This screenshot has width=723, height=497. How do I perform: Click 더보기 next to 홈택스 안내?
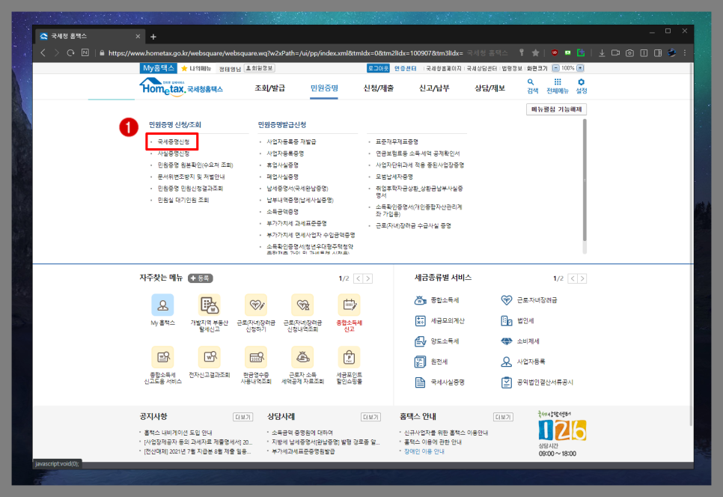tap(503, 417)
